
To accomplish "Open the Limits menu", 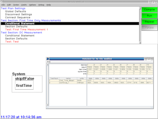I will coord(24,5).
